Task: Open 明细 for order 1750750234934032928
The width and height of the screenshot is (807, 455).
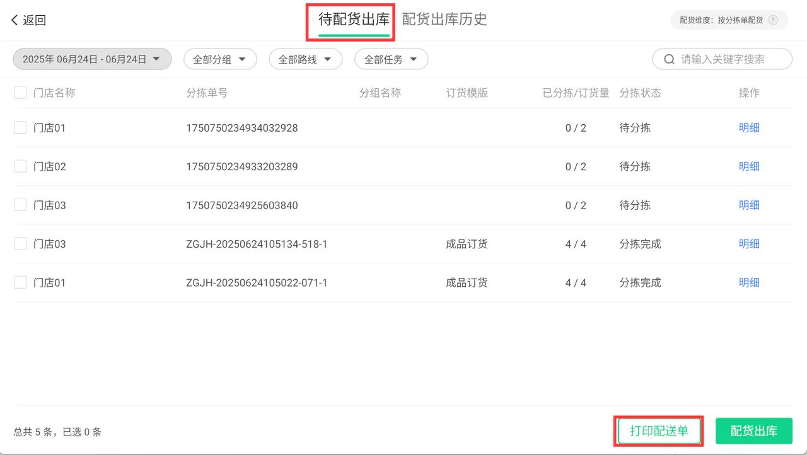Action: pyautogui.click(x=749, y=128)
